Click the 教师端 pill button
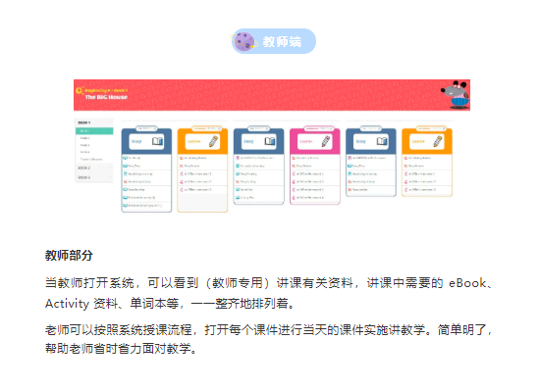Image resolution: width=540 pixels, height=389 pixels. (274, 41)
